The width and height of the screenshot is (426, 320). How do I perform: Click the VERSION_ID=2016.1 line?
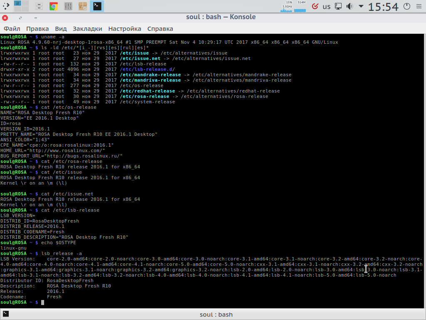click(x=25, y=129)
